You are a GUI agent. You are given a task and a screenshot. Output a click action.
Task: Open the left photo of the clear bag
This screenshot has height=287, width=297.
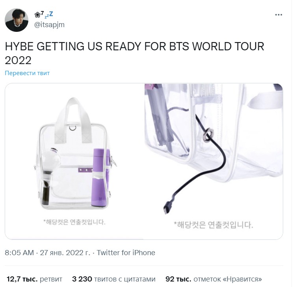(x=74, y=161)
